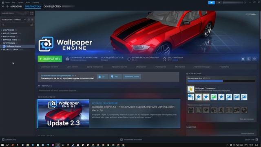
Task: Open the Мастерская link
Action: tap(180, 67)
